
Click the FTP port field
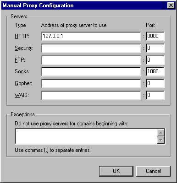(155, 60)
